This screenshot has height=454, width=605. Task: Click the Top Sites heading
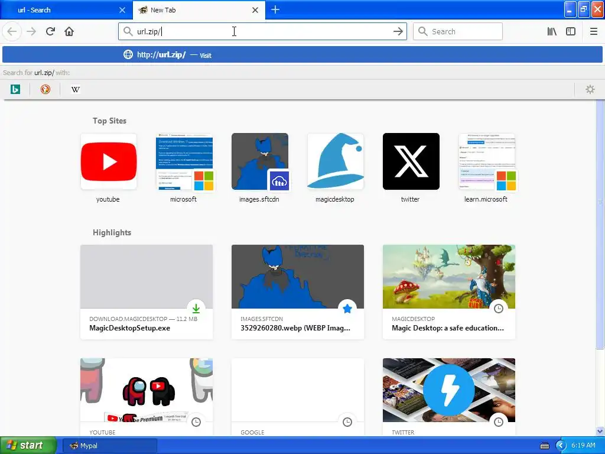point(109,121)
